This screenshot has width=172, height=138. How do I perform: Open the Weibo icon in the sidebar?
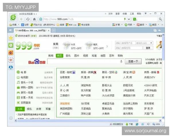pos(11,53)
